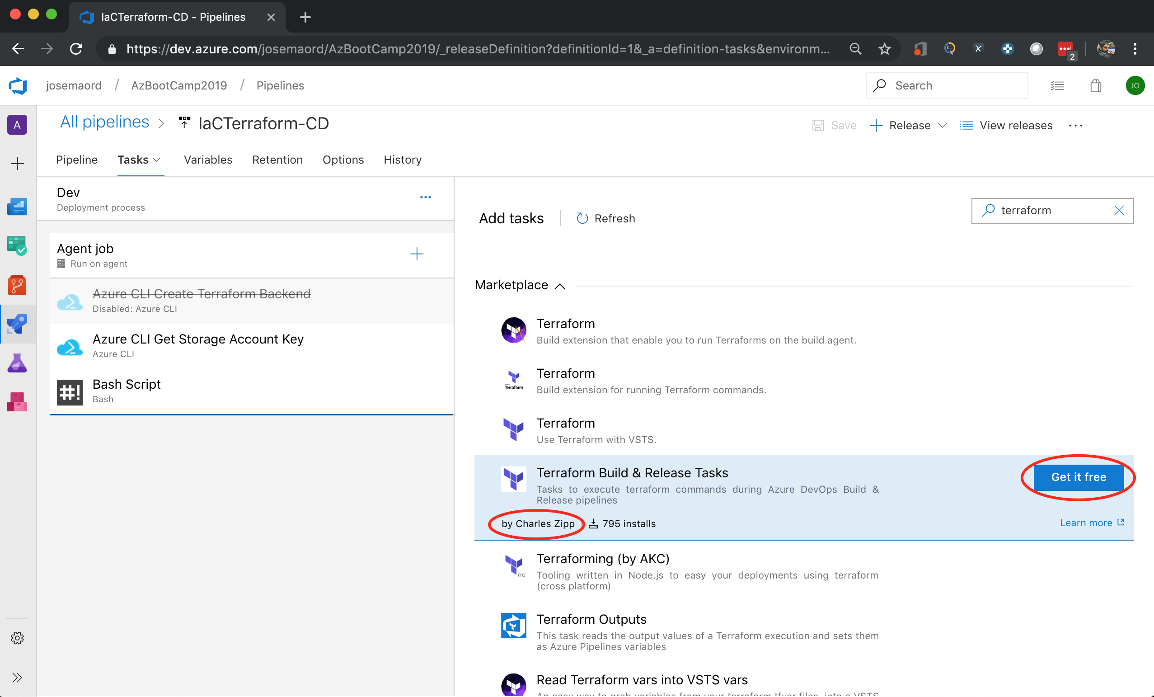The height and width of the screenshot is (697, 1154).
Task: Open the History tab
Action: click(x=402, y=160)
